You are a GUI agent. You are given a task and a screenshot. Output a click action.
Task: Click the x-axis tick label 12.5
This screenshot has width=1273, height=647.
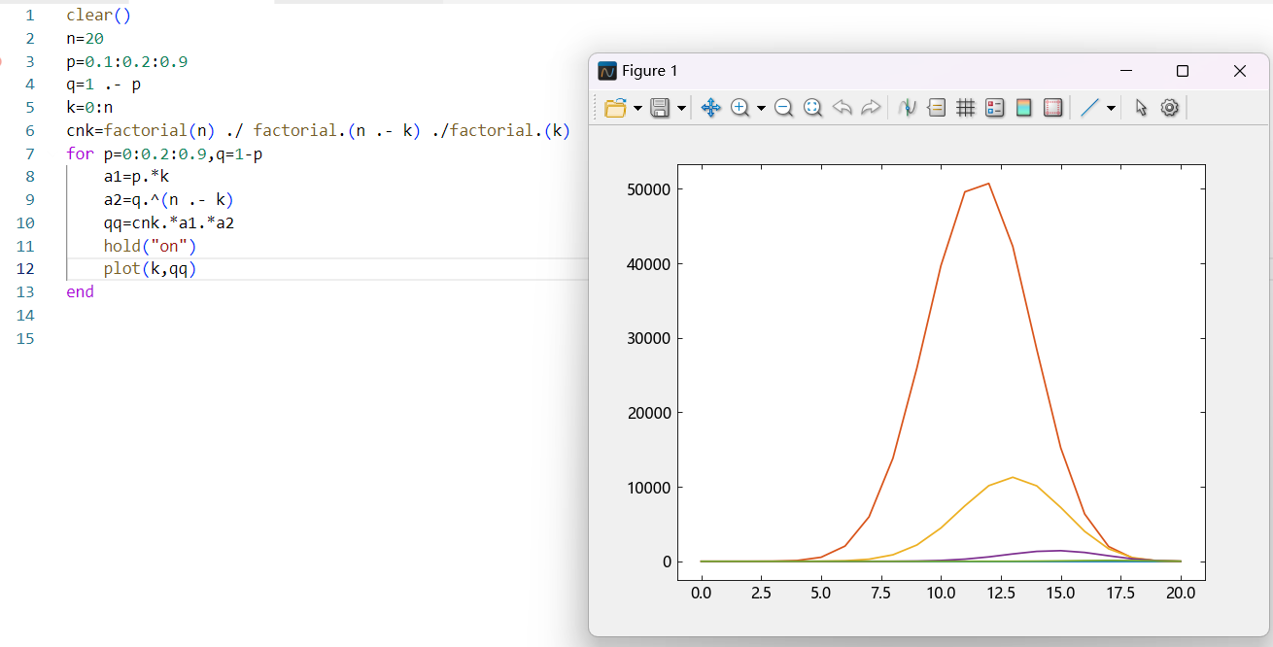click(1001, 592)
